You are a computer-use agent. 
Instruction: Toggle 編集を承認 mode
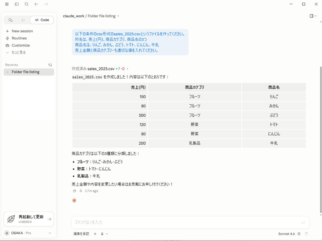tap(81, 234)
